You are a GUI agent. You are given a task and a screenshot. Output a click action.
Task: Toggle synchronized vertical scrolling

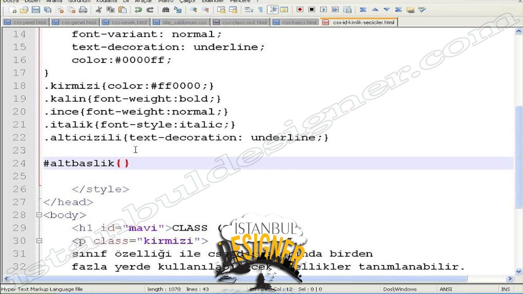221,10
